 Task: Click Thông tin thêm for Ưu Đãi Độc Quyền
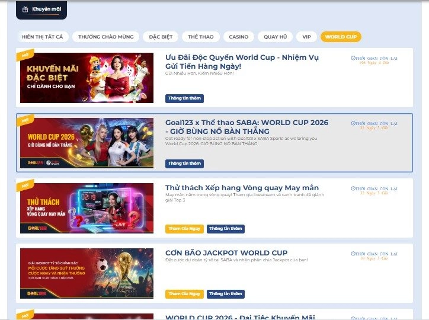(x=184, y=98)
